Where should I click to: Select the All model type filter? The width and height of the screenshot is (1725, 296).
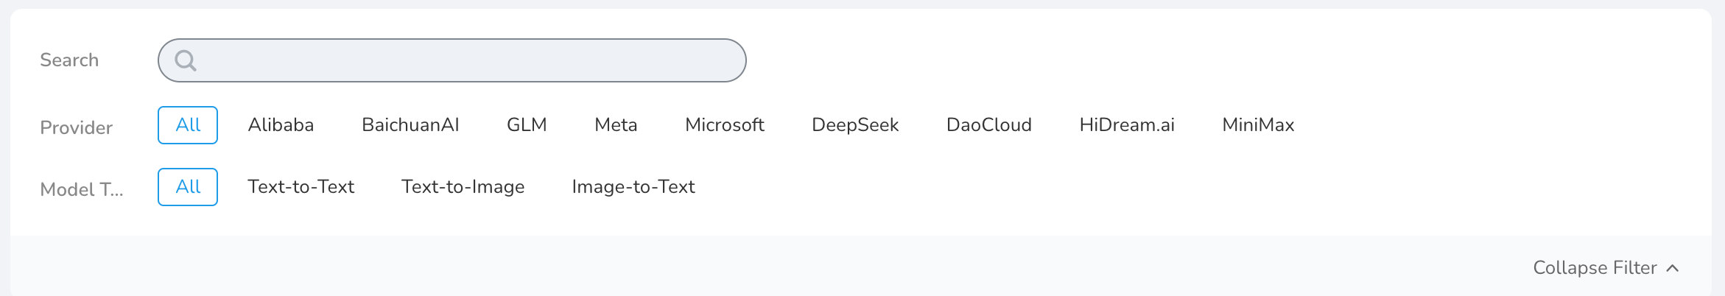tap(188, 187)
